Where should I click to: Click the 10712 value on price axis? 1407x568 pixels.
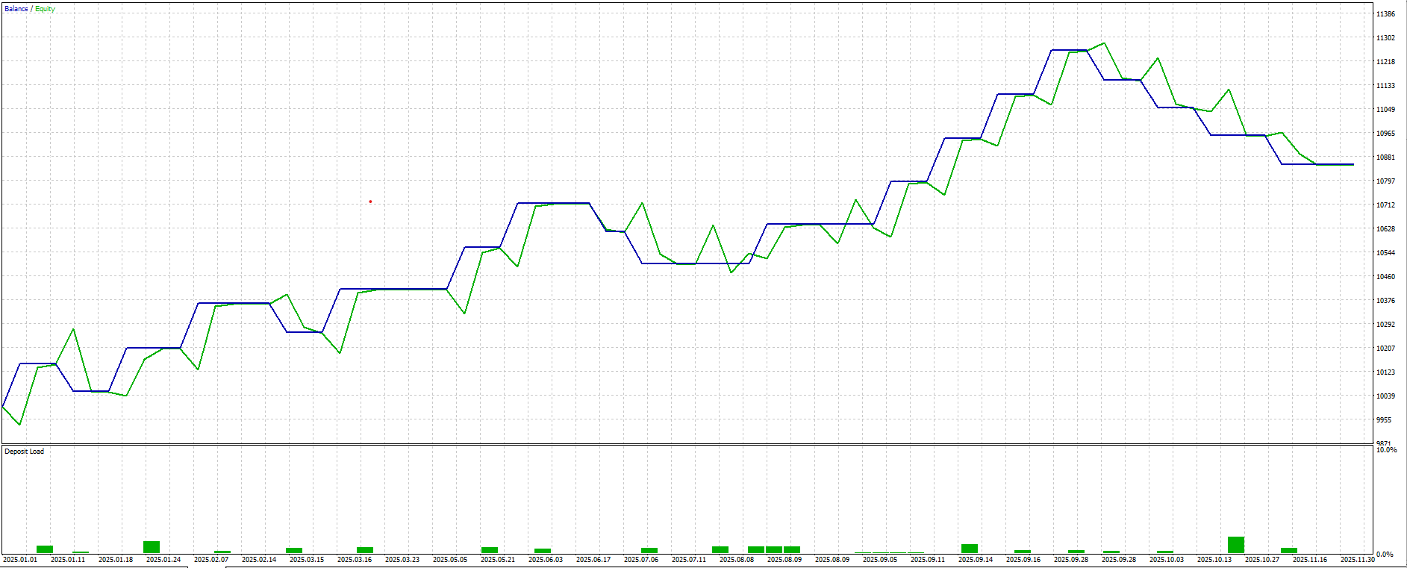[1386, 205]
